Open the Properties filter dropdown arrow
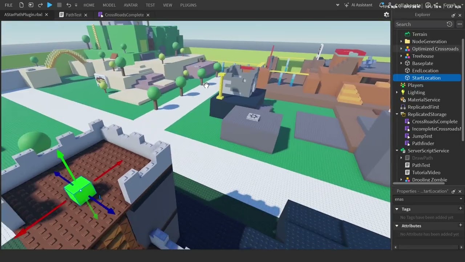Viewport: 465px width, 262px height. [x=461, y=199]
